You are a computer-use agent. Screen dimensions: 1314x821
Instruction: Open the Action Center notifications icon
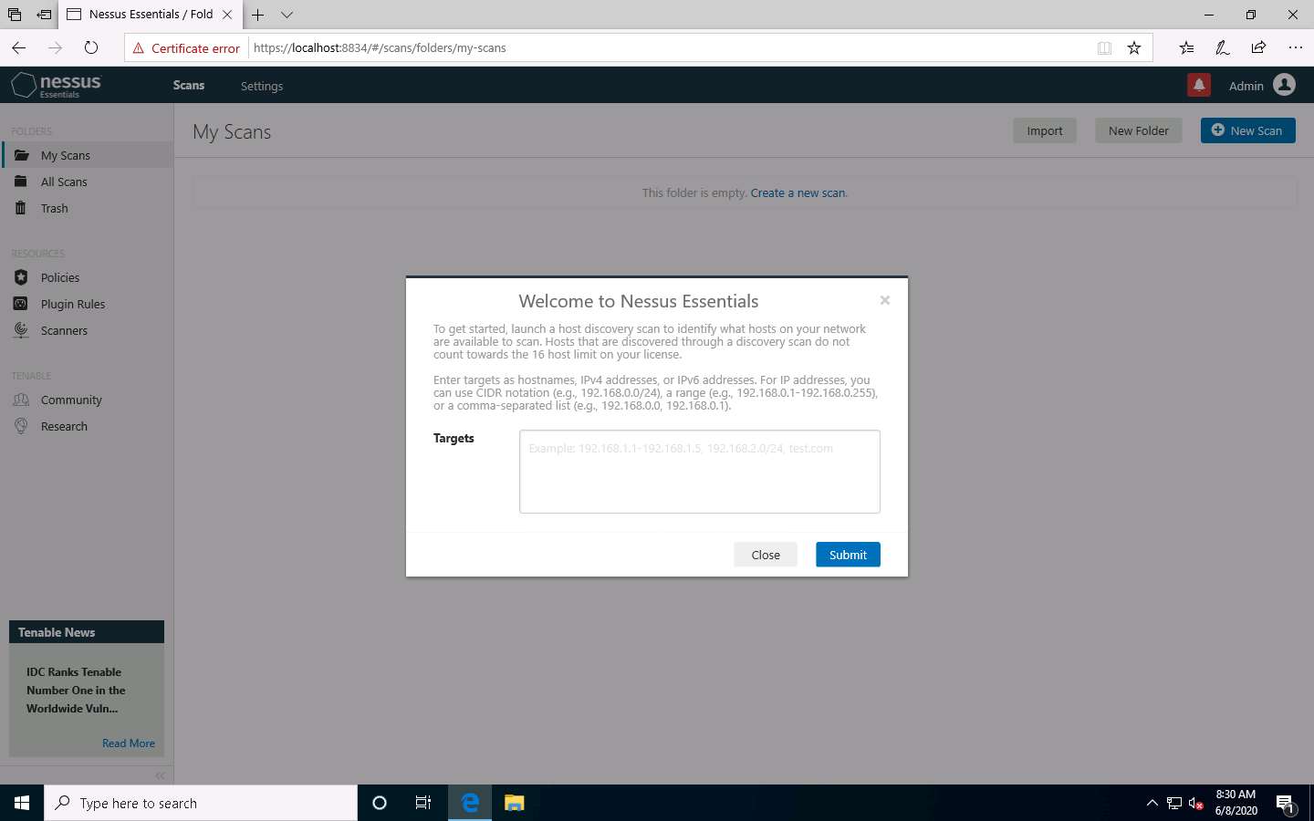point(1286,804)
